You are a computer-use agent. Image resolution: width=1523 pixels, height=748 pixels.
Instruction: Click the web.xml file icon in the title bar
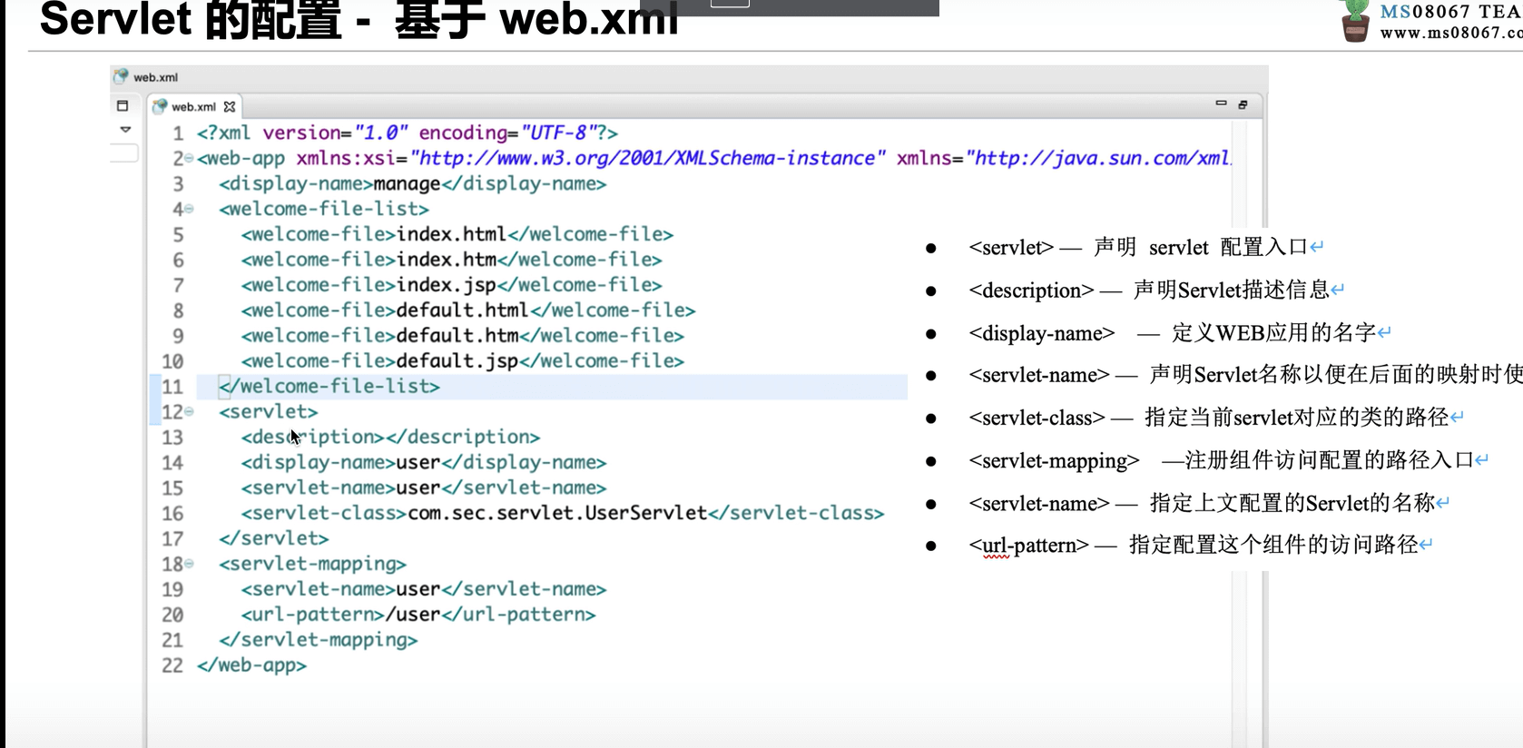point(121,76)
